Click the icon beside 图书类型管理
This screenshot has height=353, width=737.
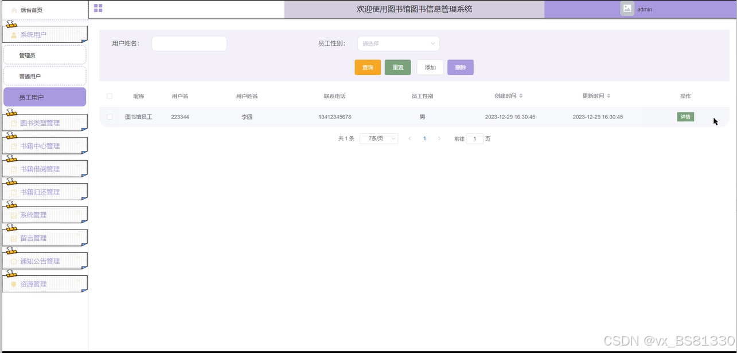tap(14, 123)
